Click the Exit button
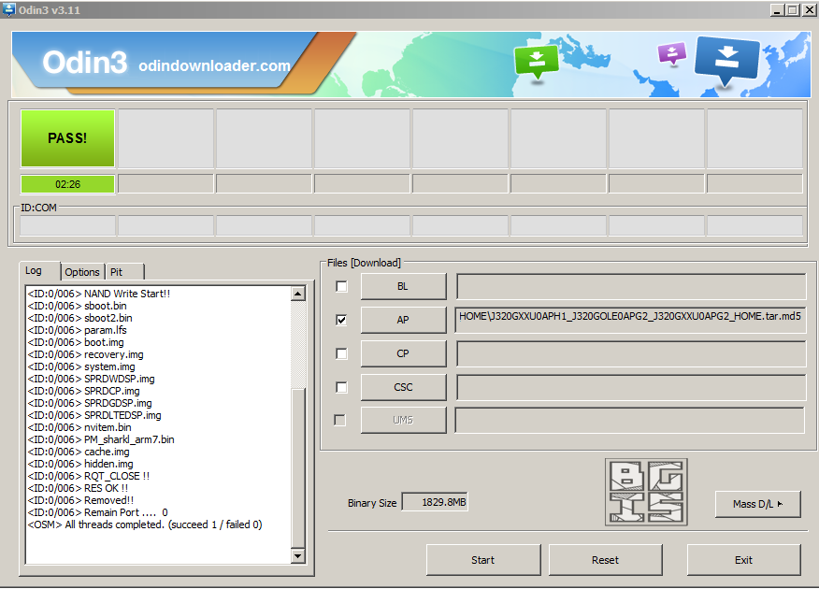This screenshot has width=819, height=589. pos(744,560)
